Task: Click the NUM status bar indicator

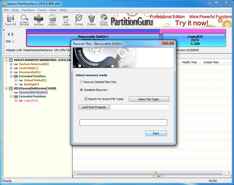Action: coord(213,181)
